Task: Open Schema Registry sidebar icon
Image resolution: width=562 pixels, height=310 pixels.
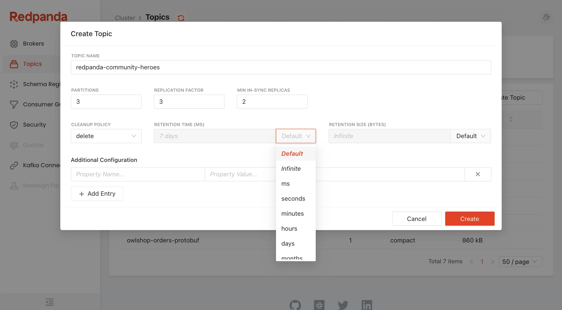Action: tap(14, 84)
